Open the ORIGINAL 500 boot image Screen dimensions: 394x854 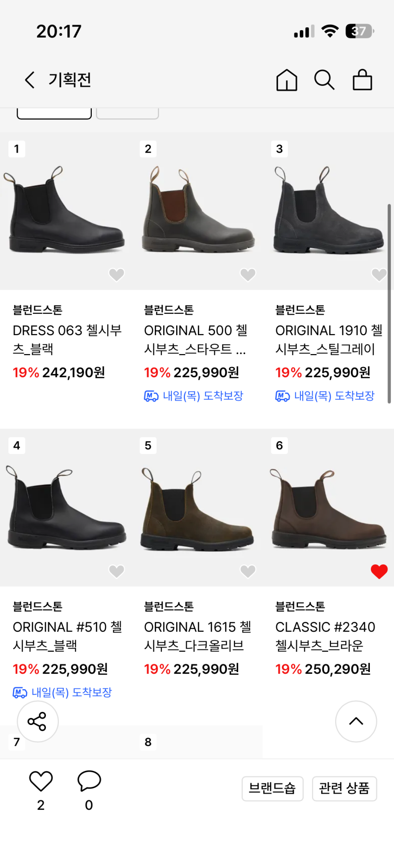click(x=197, y=211)
